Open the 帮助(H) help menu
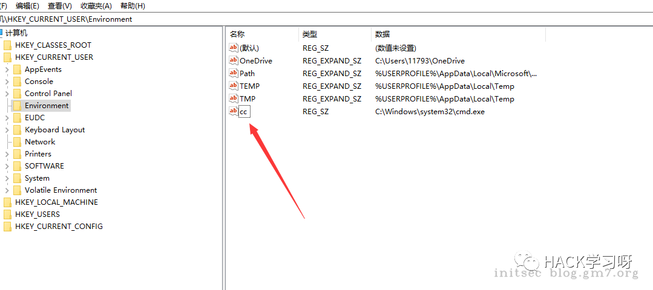Image resolution: width=653 pixels, height=290 pixels. click(133, 5)
